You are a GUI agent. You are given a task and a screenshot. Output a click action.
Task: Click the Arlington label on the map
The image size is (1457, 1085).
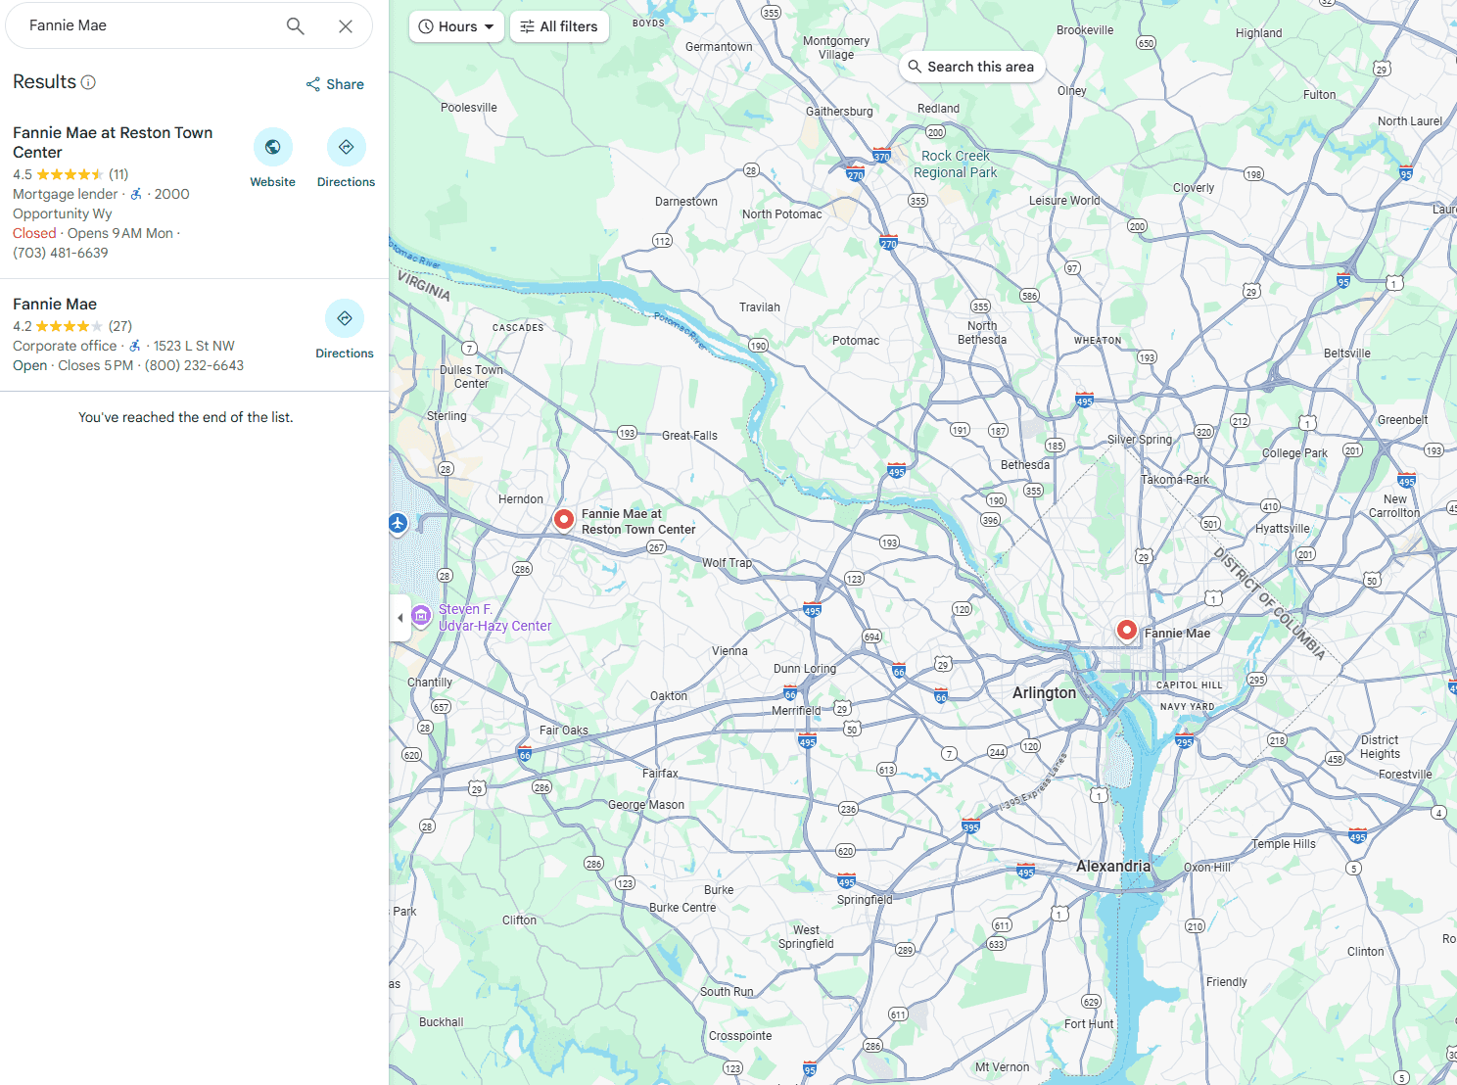point(1044,692)
